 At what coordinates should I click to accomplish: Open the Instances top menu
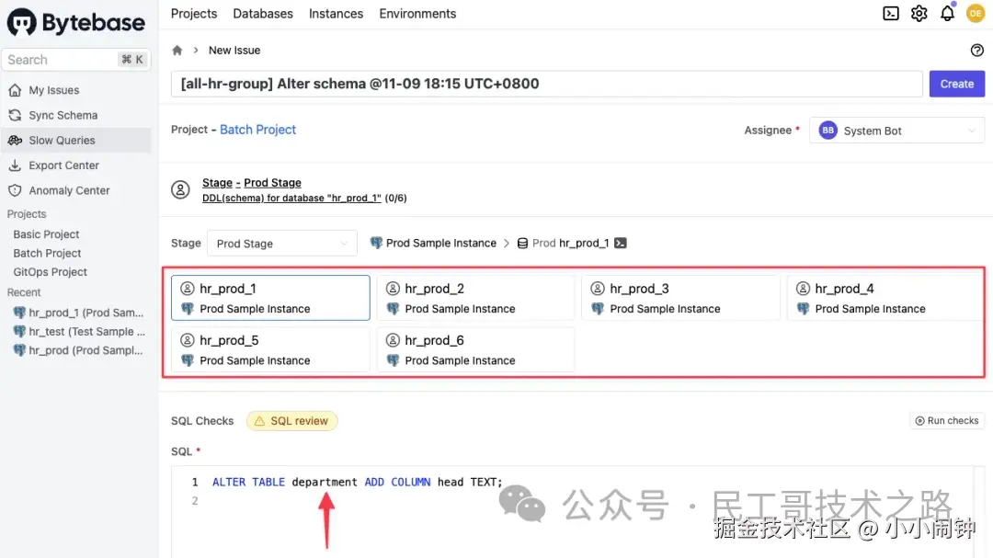coord(336,13)
